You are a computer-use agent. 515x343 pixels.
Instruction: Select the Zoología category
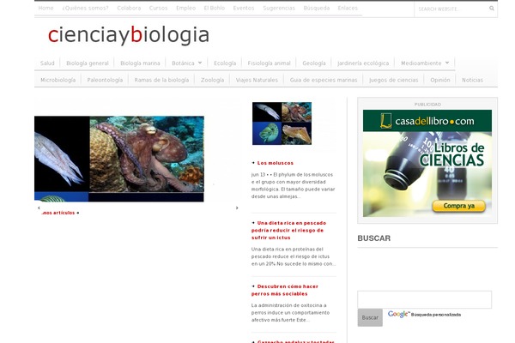tap(212, 80)
